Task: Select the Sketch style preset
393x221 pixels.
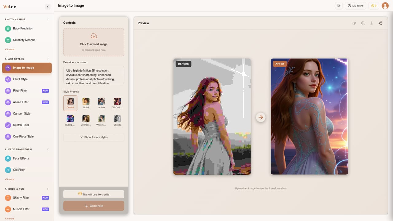Action: click(x=117, y=120)
